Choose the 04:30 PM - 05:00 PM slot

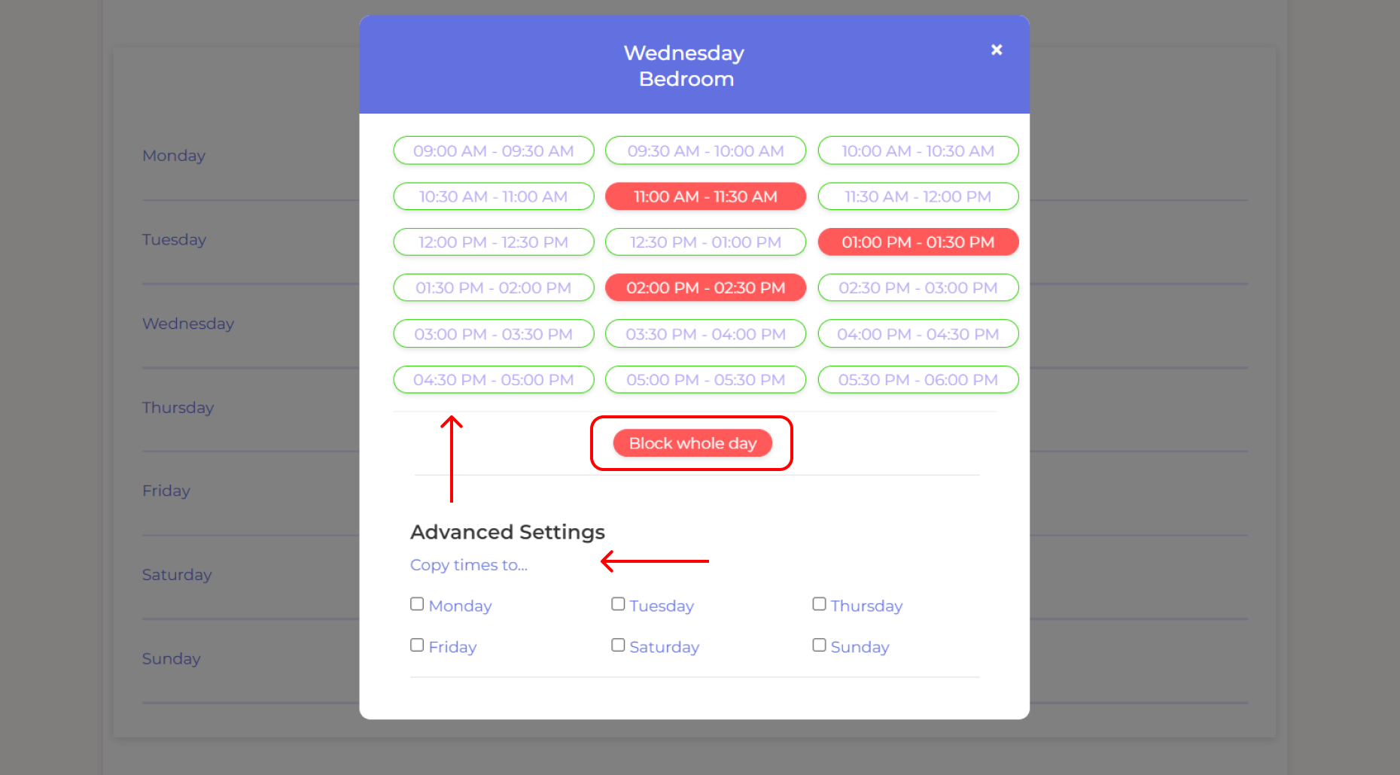point(494,380)
